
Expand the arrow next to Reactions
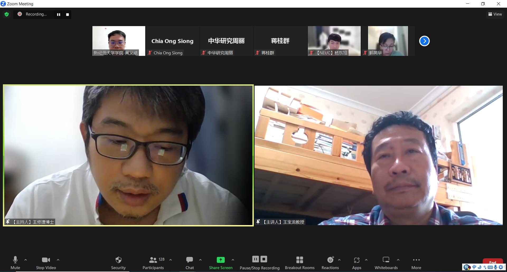point(339,260)
